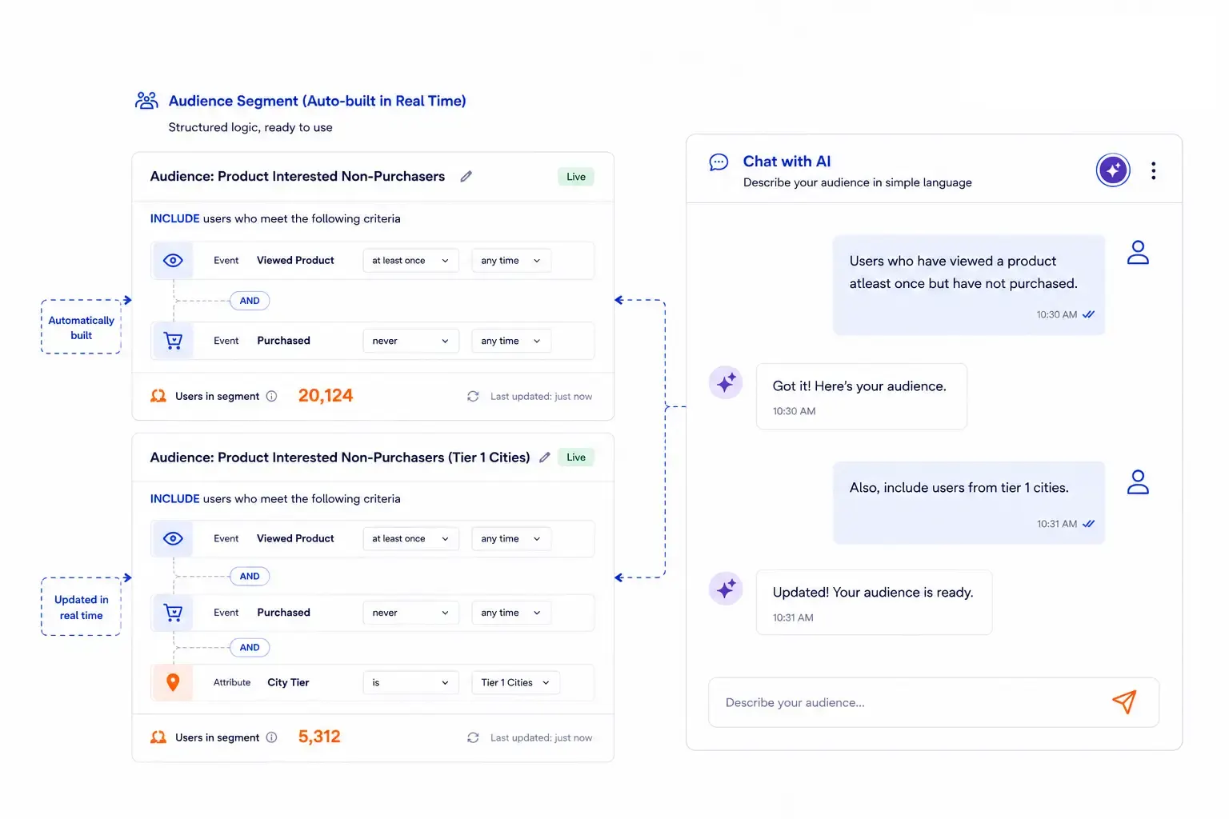This screenshot has width=1229, height=819.
Task: Toggle the AND operator in first audience
Action: (x=250, y=301)
